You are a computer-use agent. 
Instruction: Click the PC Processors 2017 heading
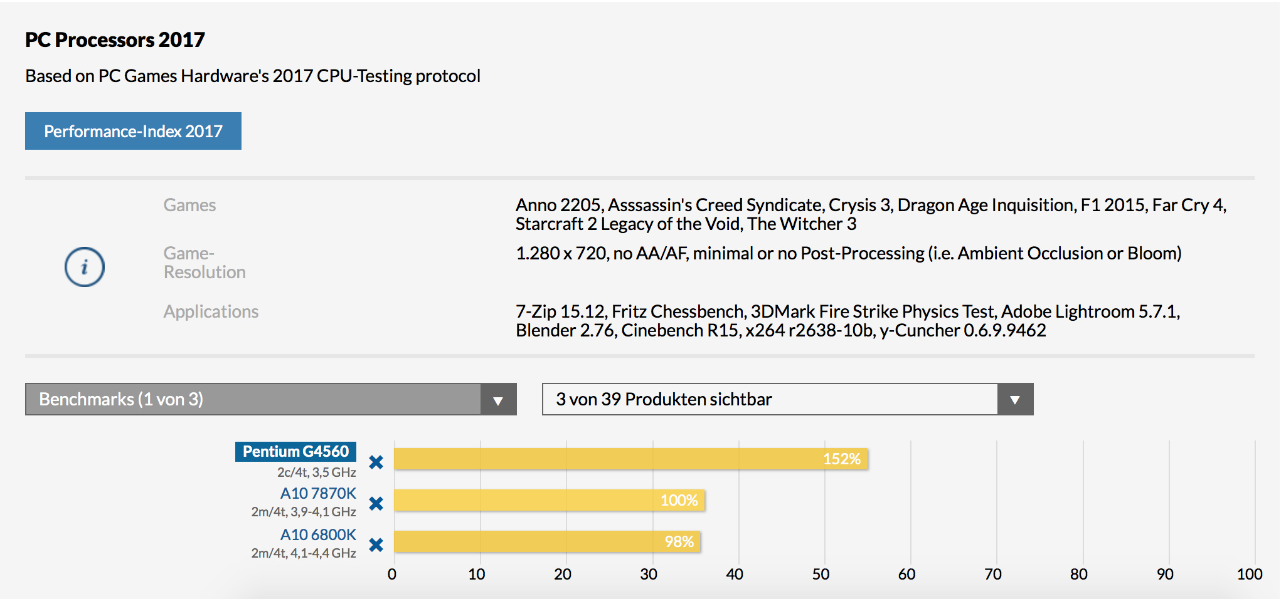pos(115,39)
